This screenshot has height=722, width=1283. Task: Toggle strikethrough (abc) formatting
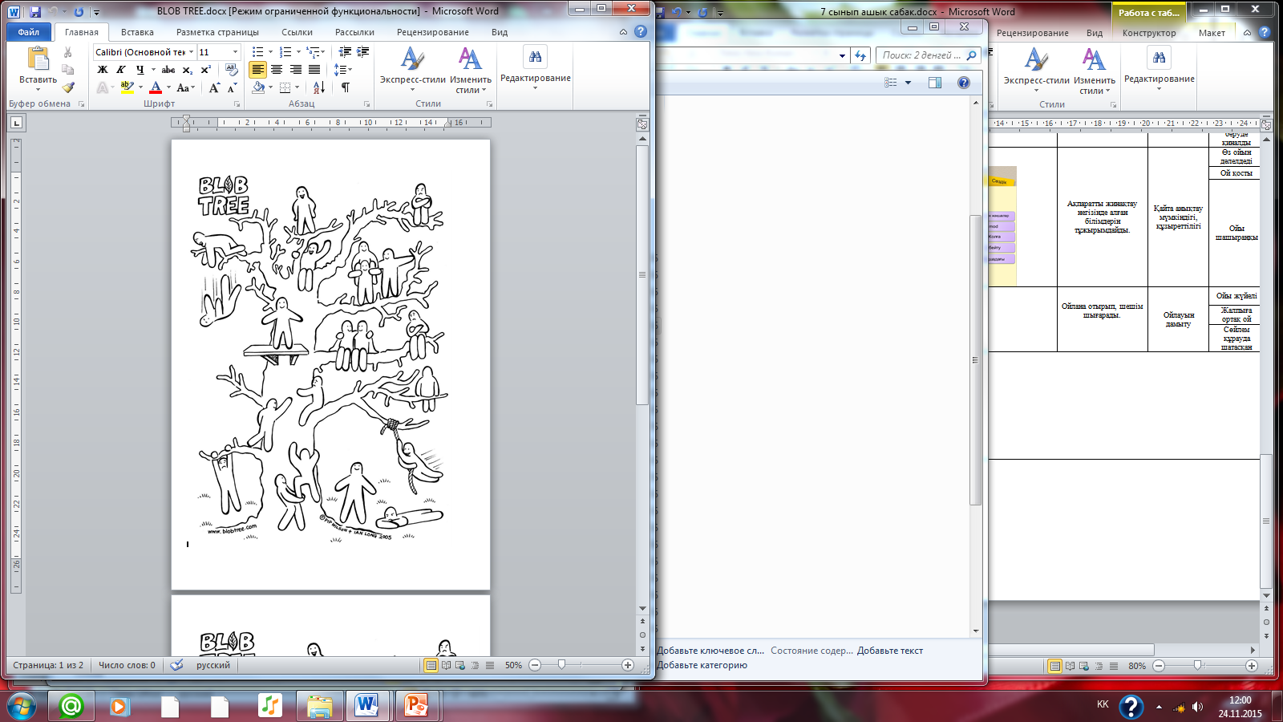(x=168, y=70)
